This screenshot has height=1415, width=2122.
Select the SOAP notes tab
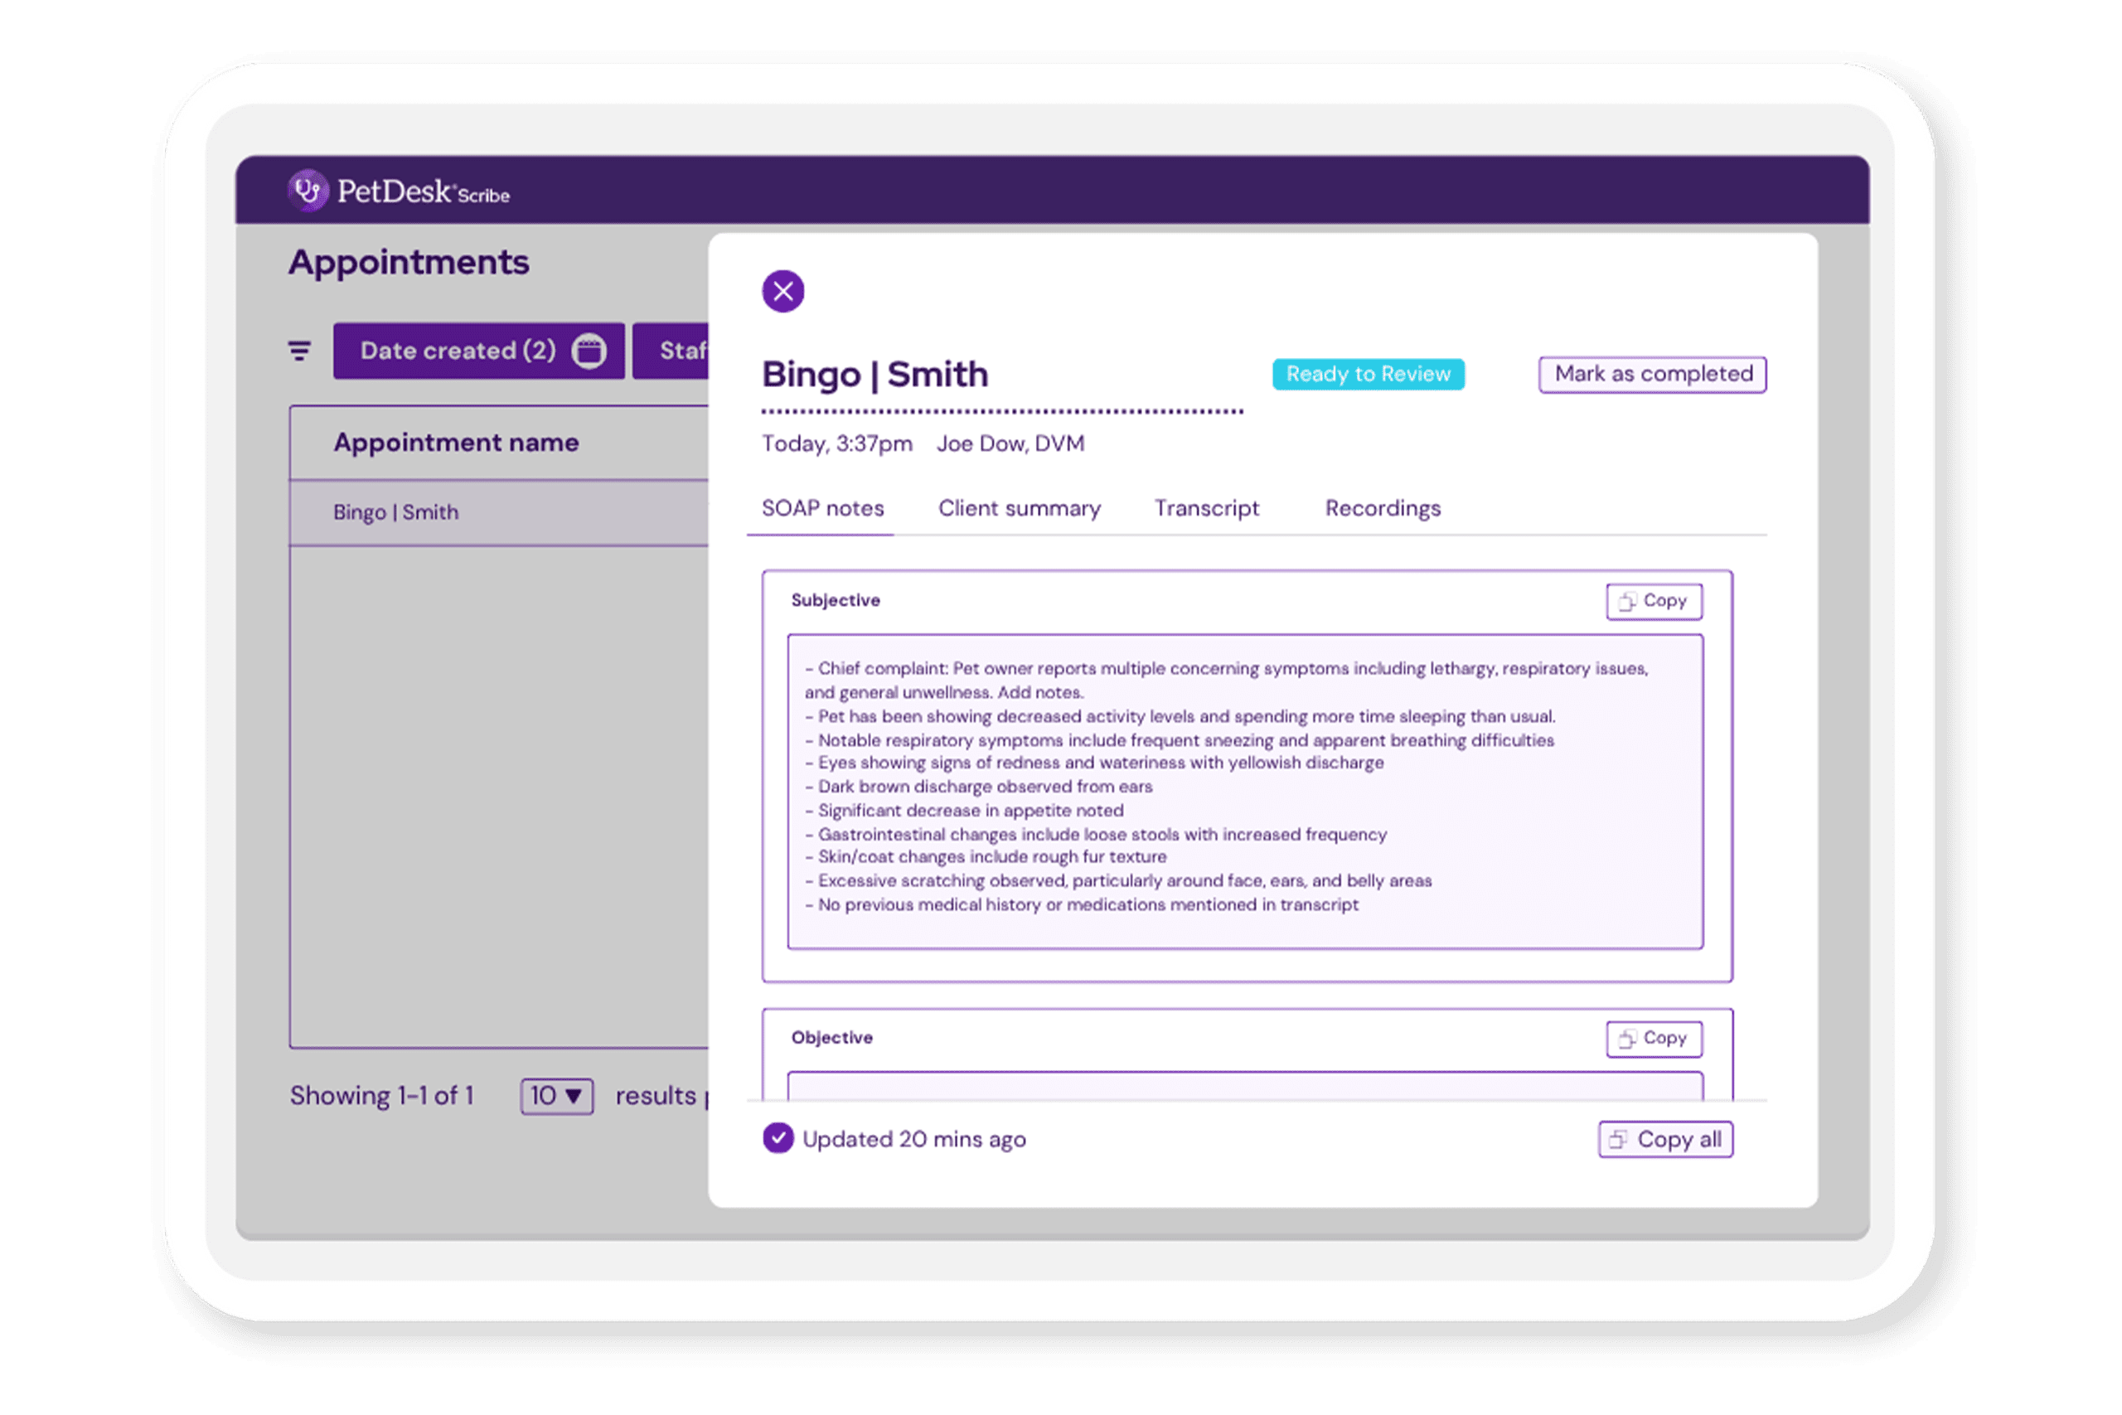point(822,508)
